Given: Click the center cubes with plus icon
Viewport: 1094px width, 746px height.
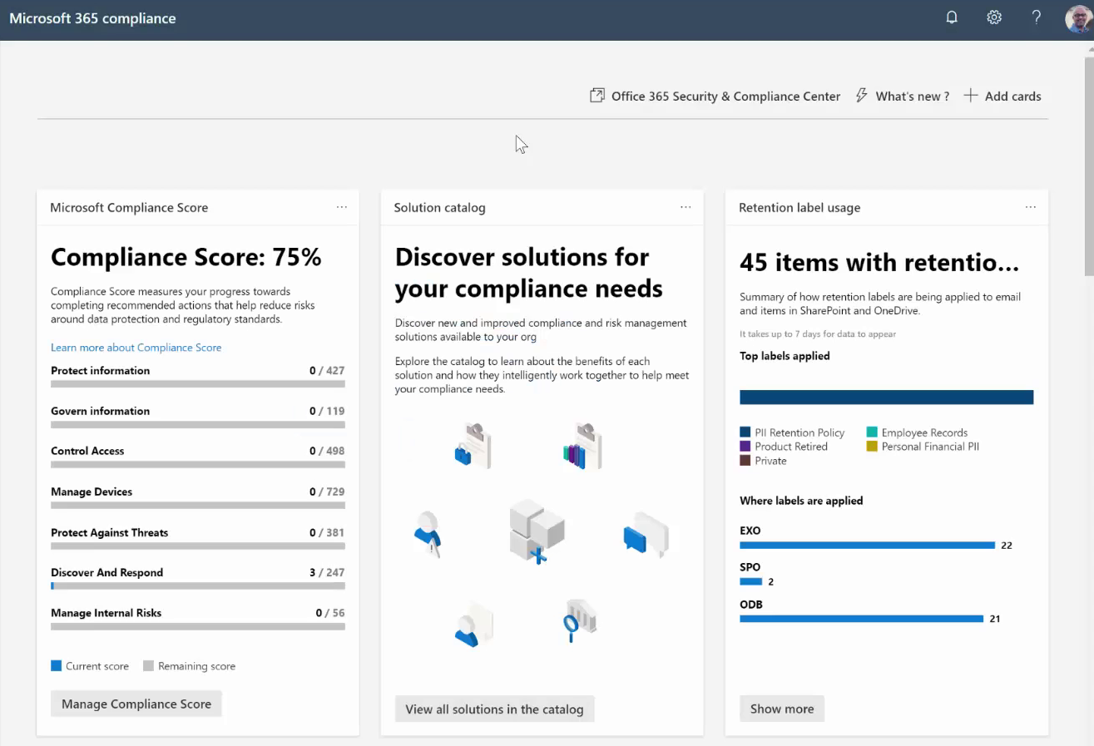Looking at the screenshot, I should tap(537, 532).
